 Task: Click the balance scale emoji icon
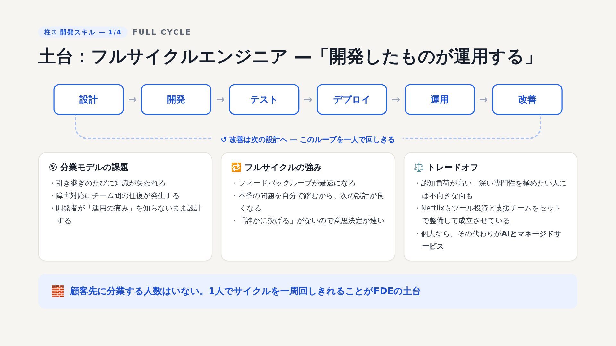[x=419, y=167]
